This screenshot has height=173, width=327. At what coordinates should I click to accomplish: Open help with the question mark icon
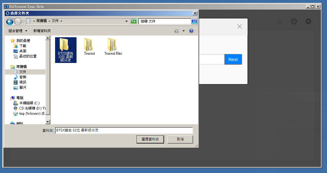click(191, 31)
